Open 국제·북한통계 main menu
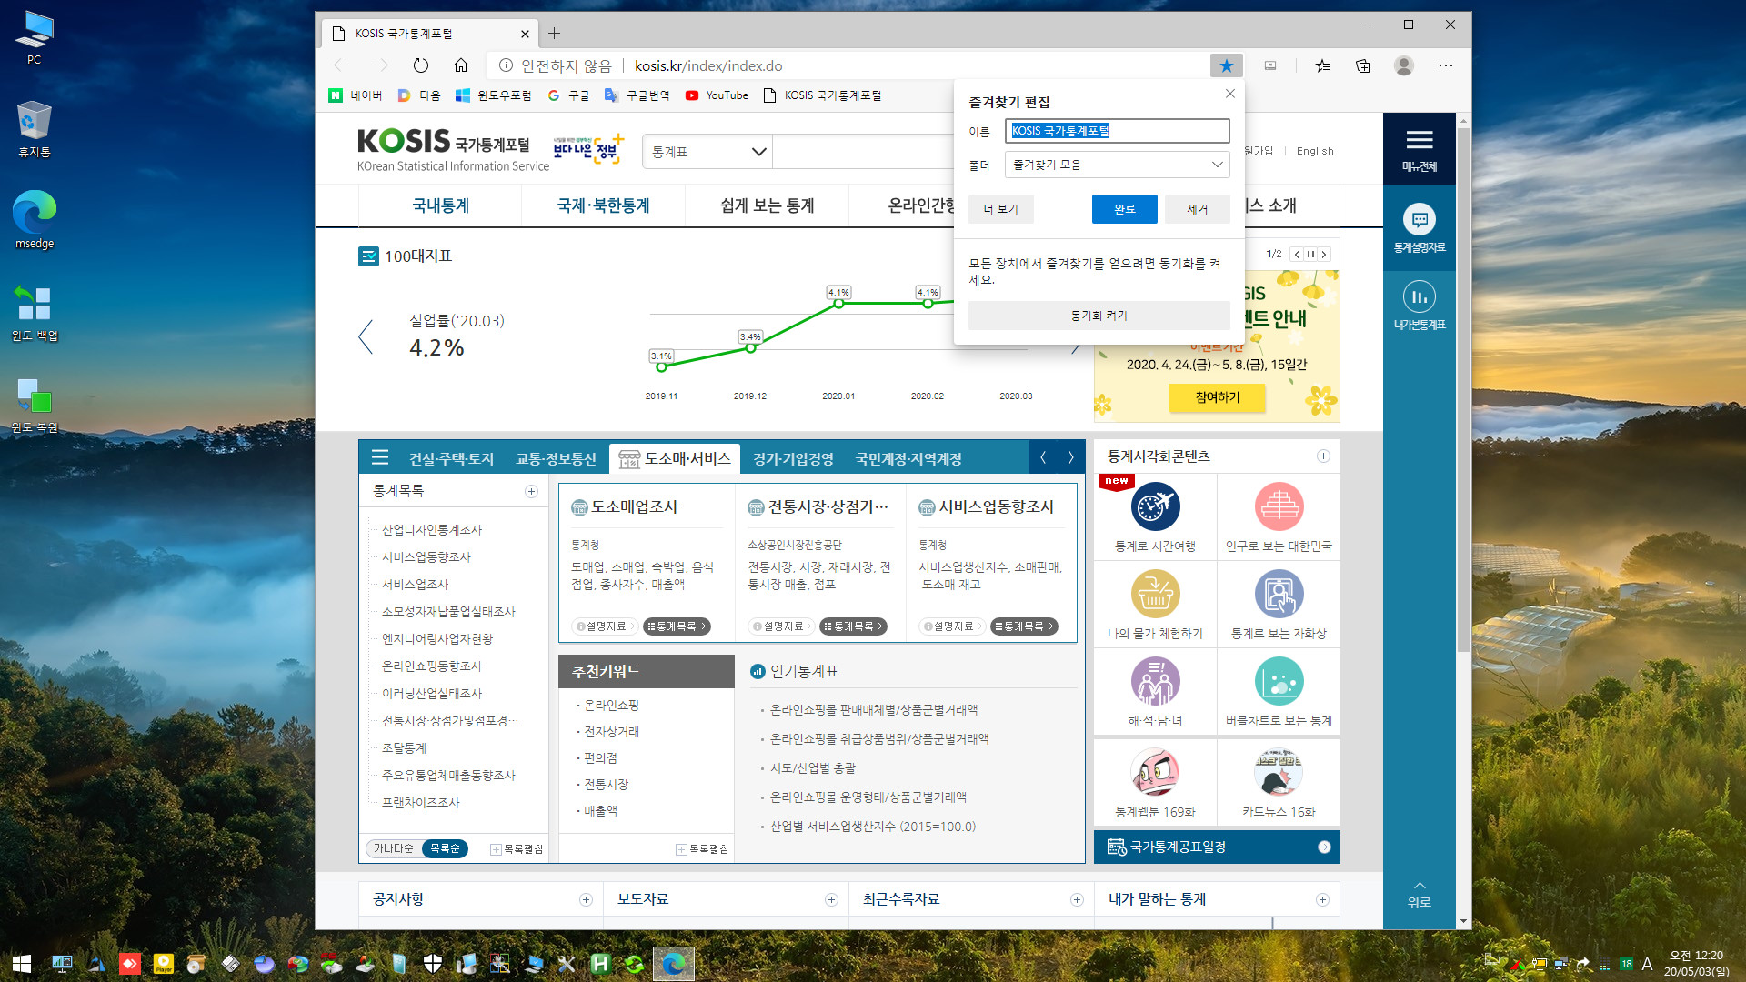The image size is (1746, 982). pos(604,205)
